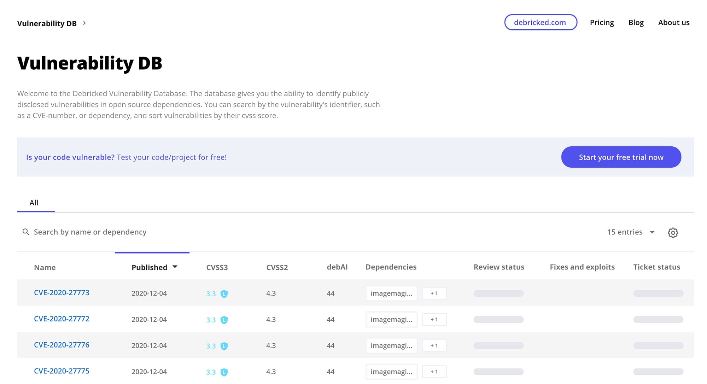Viewport: 707px width, 384px height.
Task: Click the CVSS3 low severity shield icon on CVE-2020-27773
Action: [224, 293]
